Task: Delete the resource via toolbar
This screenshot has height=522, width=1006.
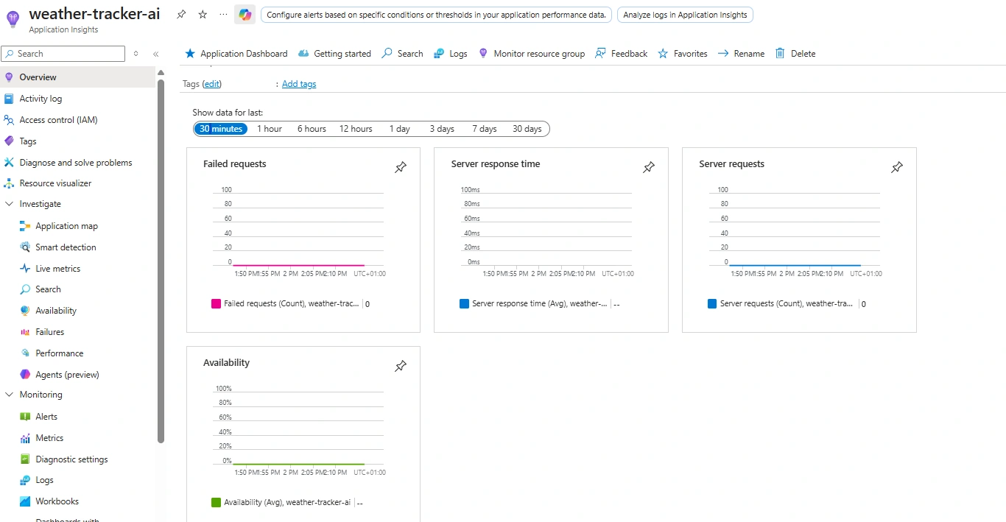Action: click(x=795, y=54)
